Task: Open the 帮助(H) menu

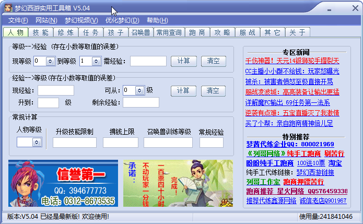Action: pyautogui.click(x=157, y=20)
